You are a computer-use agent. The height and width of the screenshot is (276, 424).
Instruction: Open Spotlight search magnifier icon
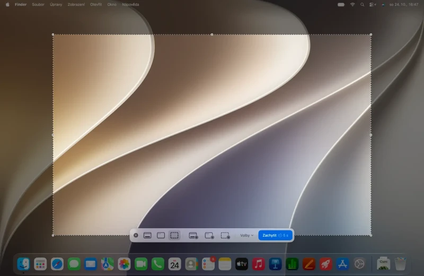click(362, 4)
